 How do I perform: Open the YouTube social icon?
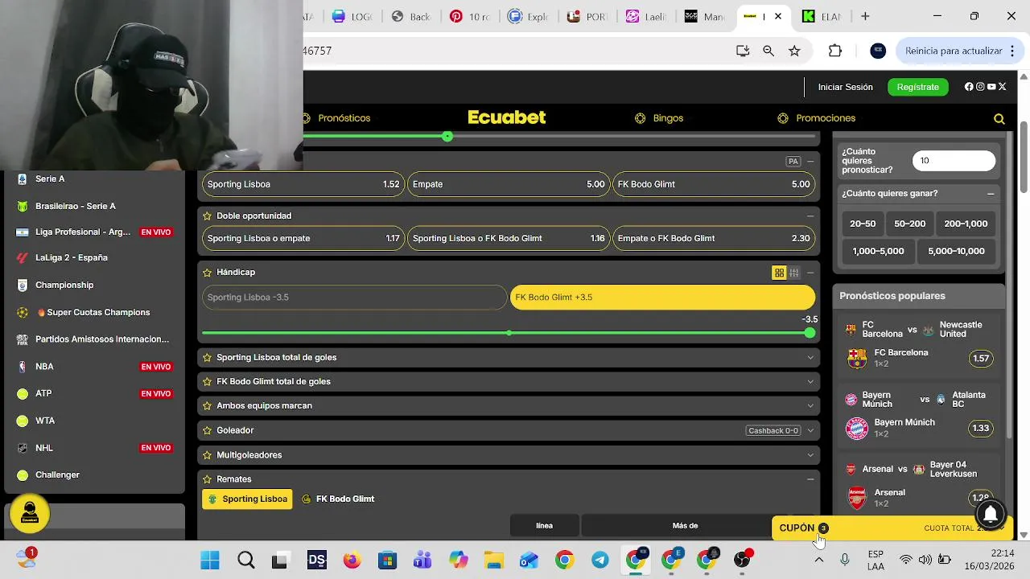click(991, 87)
